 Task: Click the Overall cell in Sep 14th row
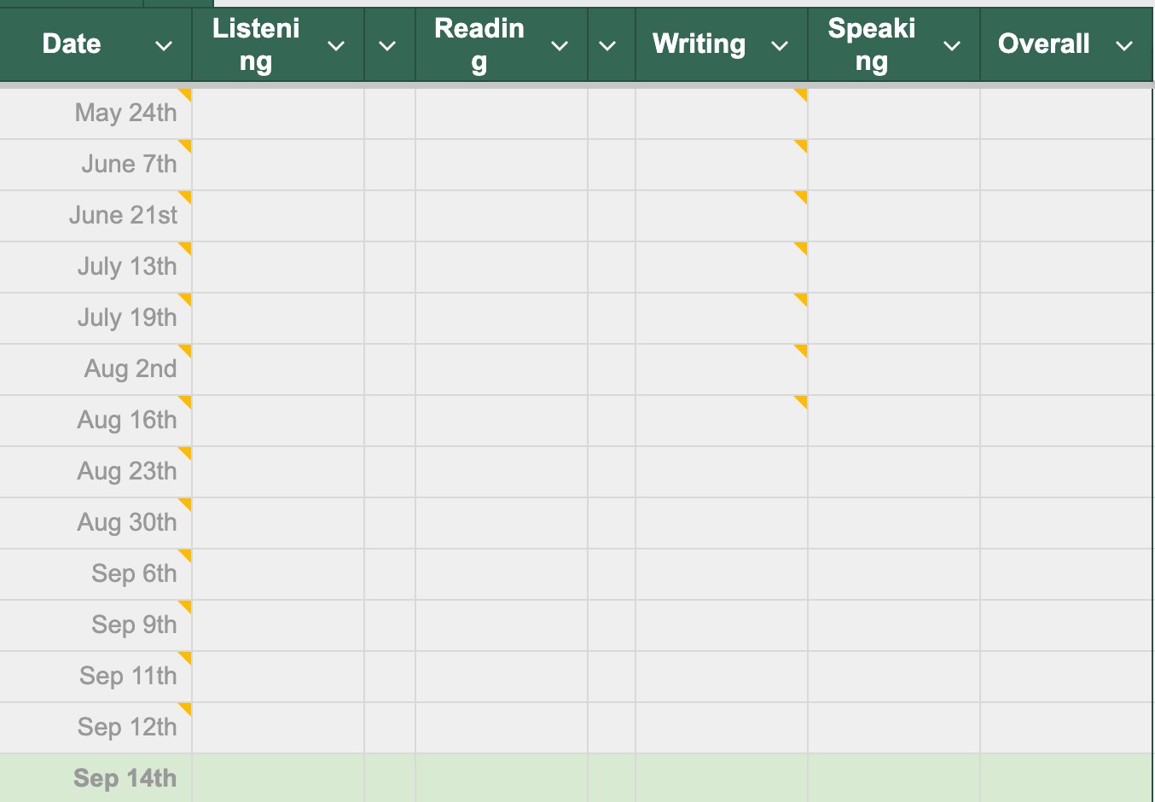pyautogui.click(x=1066, y=778)
